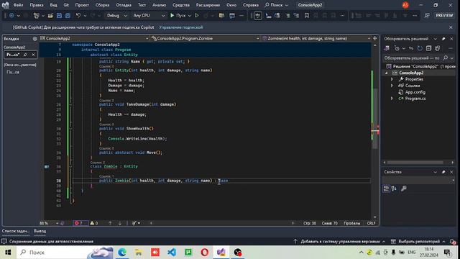The width and height of the screenshot is (460, 259).
Task: Click the split editor plus icon
Action: (375, 38)
